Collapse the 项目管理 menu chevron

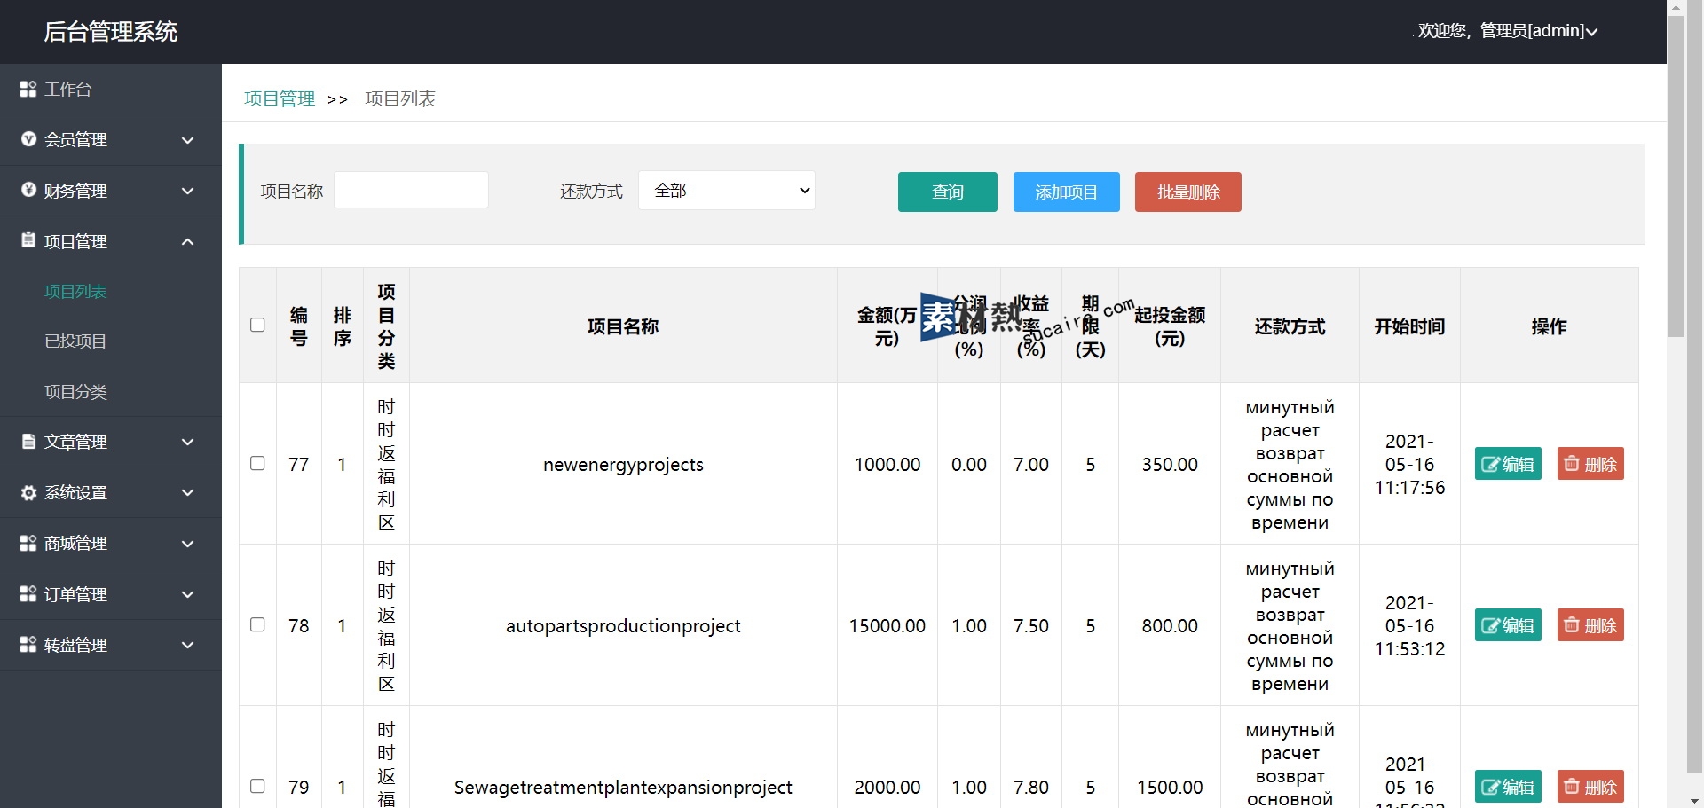pyautogui.click(x=187, y=241)
